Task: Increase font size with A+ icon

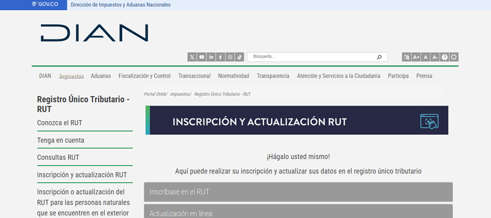Action: click(416, 57)
